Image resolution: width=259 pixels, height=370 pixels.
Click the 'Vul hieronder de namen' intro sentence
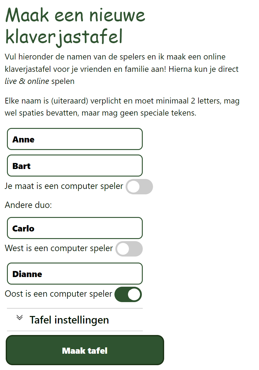click(x=115, y=57)
